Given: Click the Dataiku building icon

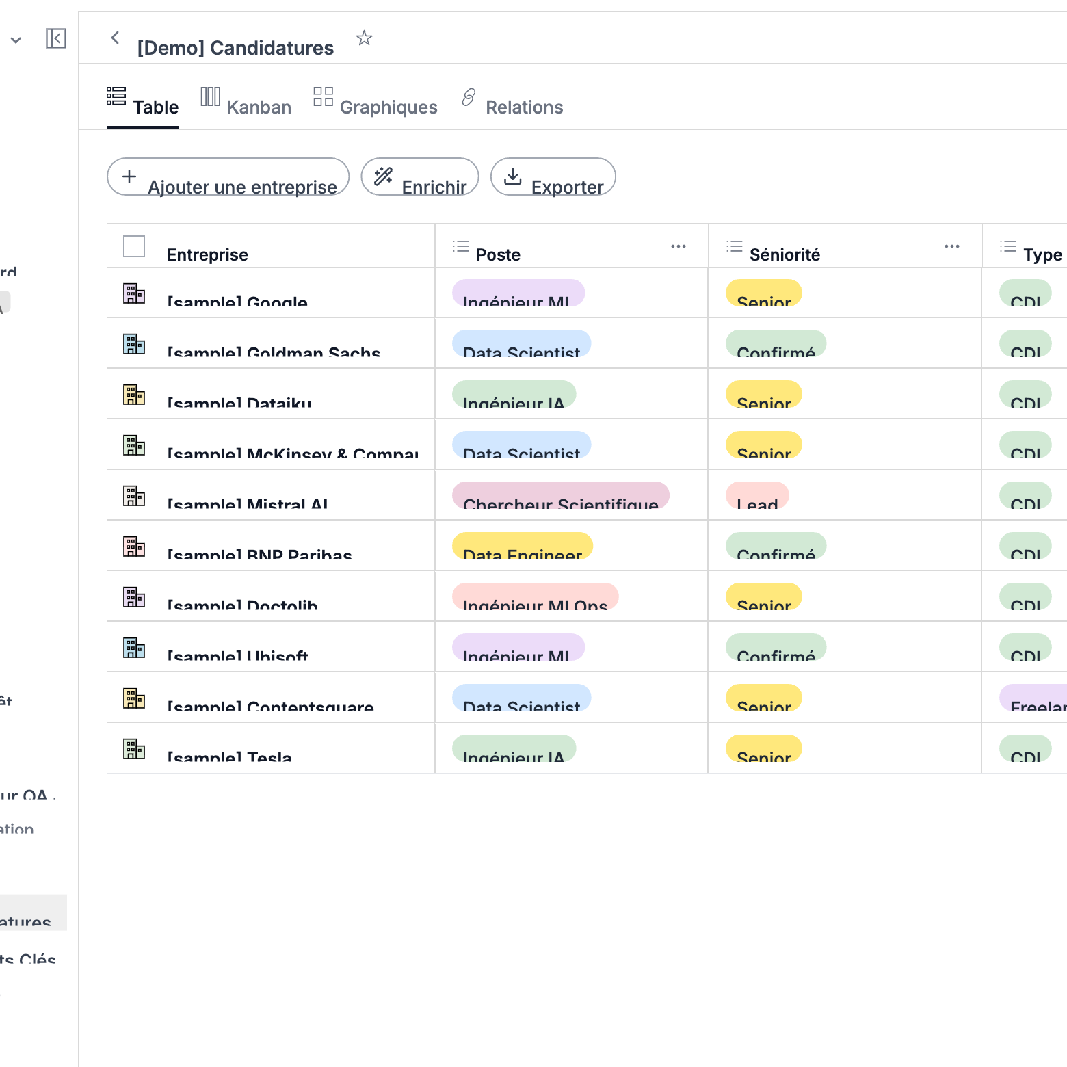Looking at the screenshot, I should pos(134,395).
